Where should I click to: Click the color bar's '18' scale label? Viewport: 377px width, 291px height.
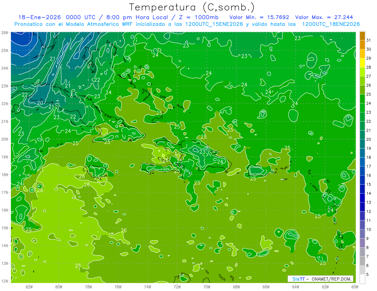(369, 157)
